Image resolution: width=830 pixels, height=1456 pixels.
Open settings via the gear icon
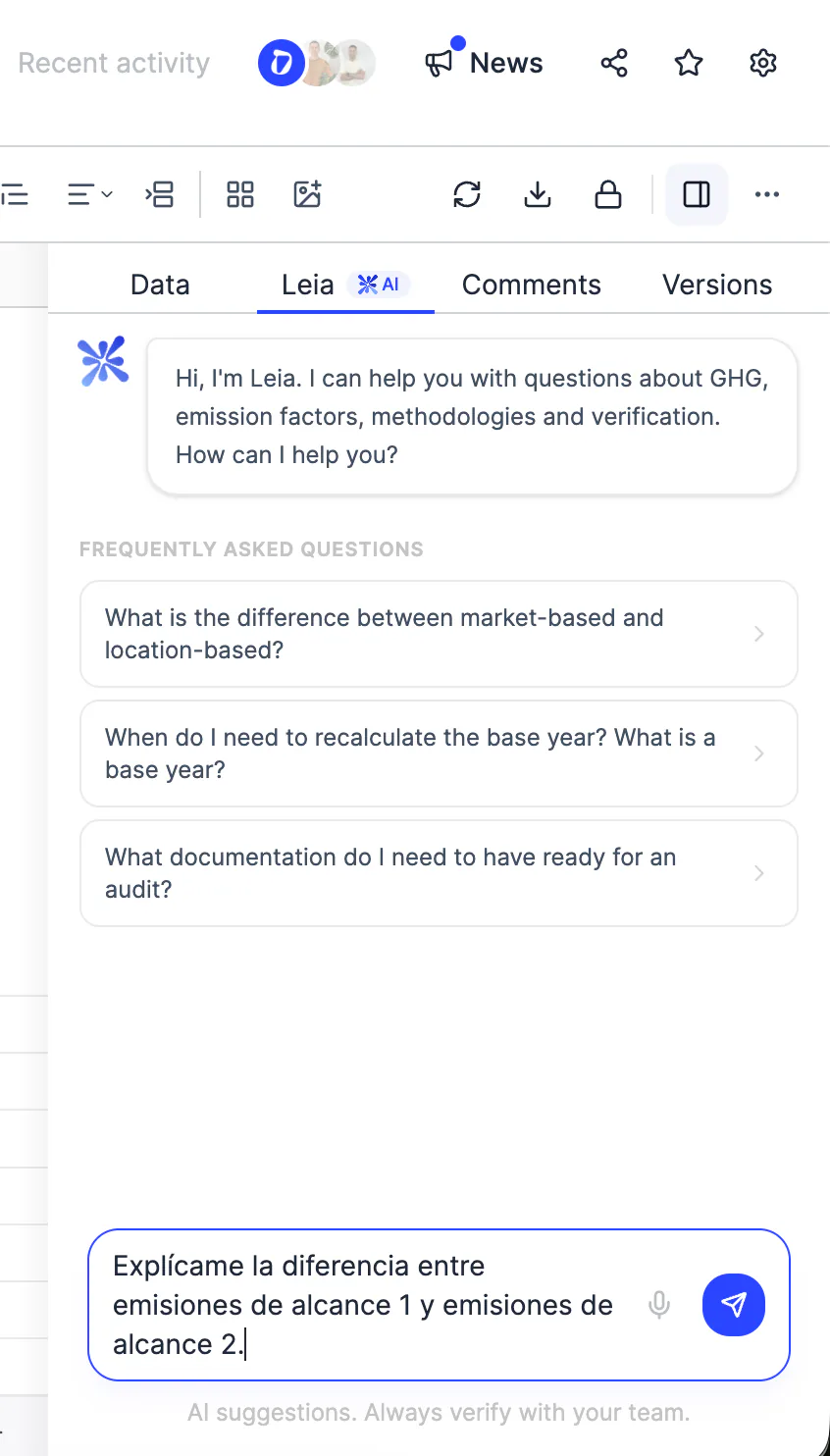(763, 64)
